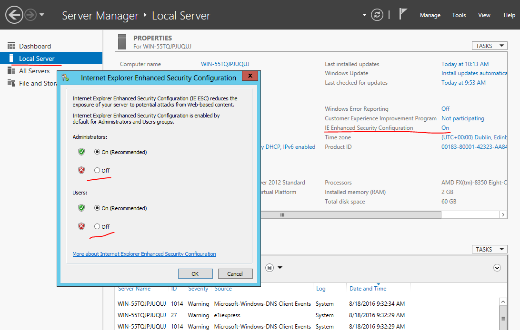Click Last checked Today at 9:53 AM
The image size is (520, 330).
[463, 83]
